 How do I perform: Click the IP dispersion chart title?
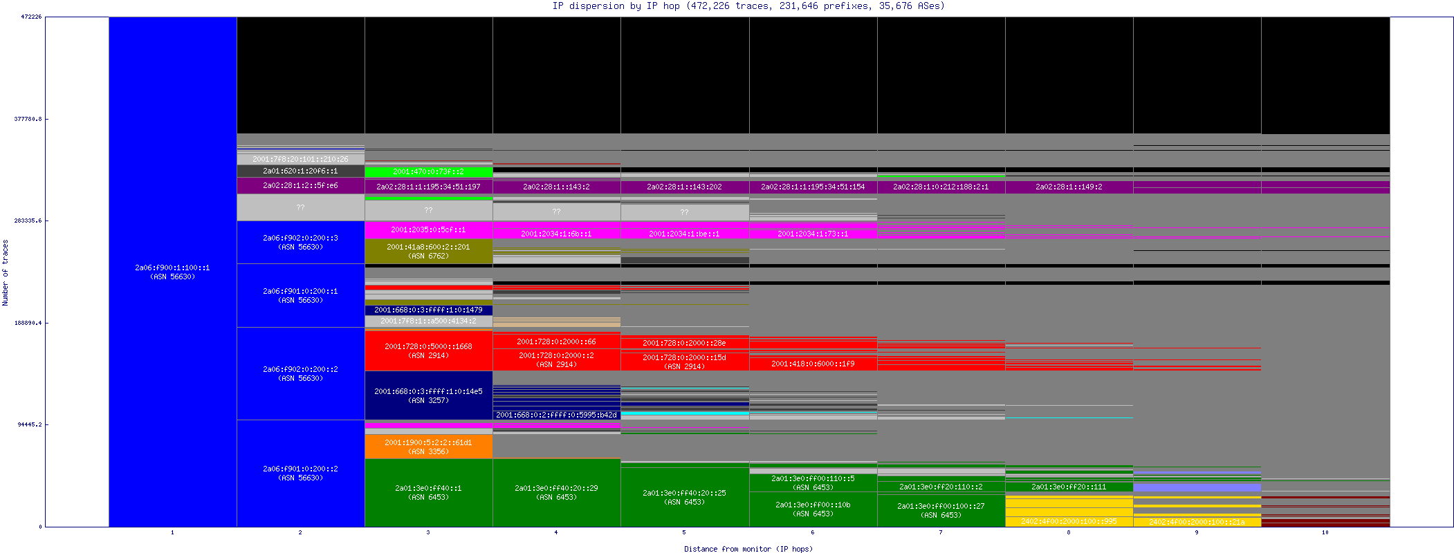point(748,6)
